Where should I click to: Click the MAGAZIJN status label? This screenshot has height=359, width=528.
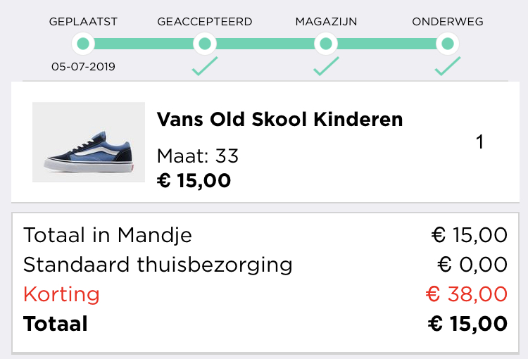pyautogui.click(x=326, y=22)
